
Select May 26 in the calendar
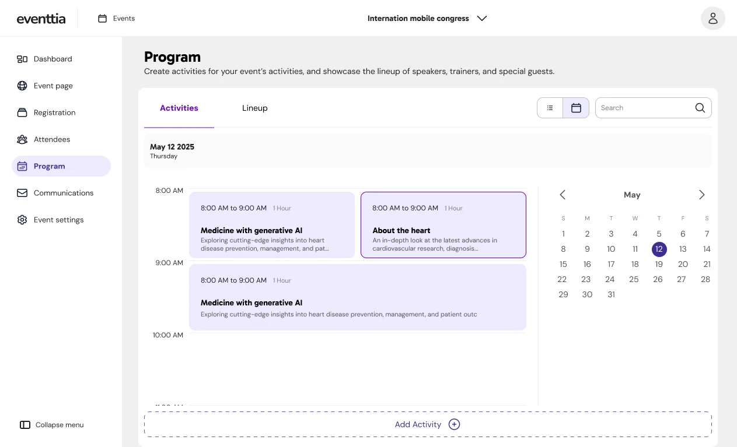[x=658, y=279]
